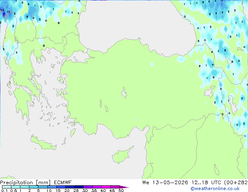Click the 'Precipitation' title text
The height and width of the screenshot is (192, 248).
pyautogui.click(x=16, y=183)
